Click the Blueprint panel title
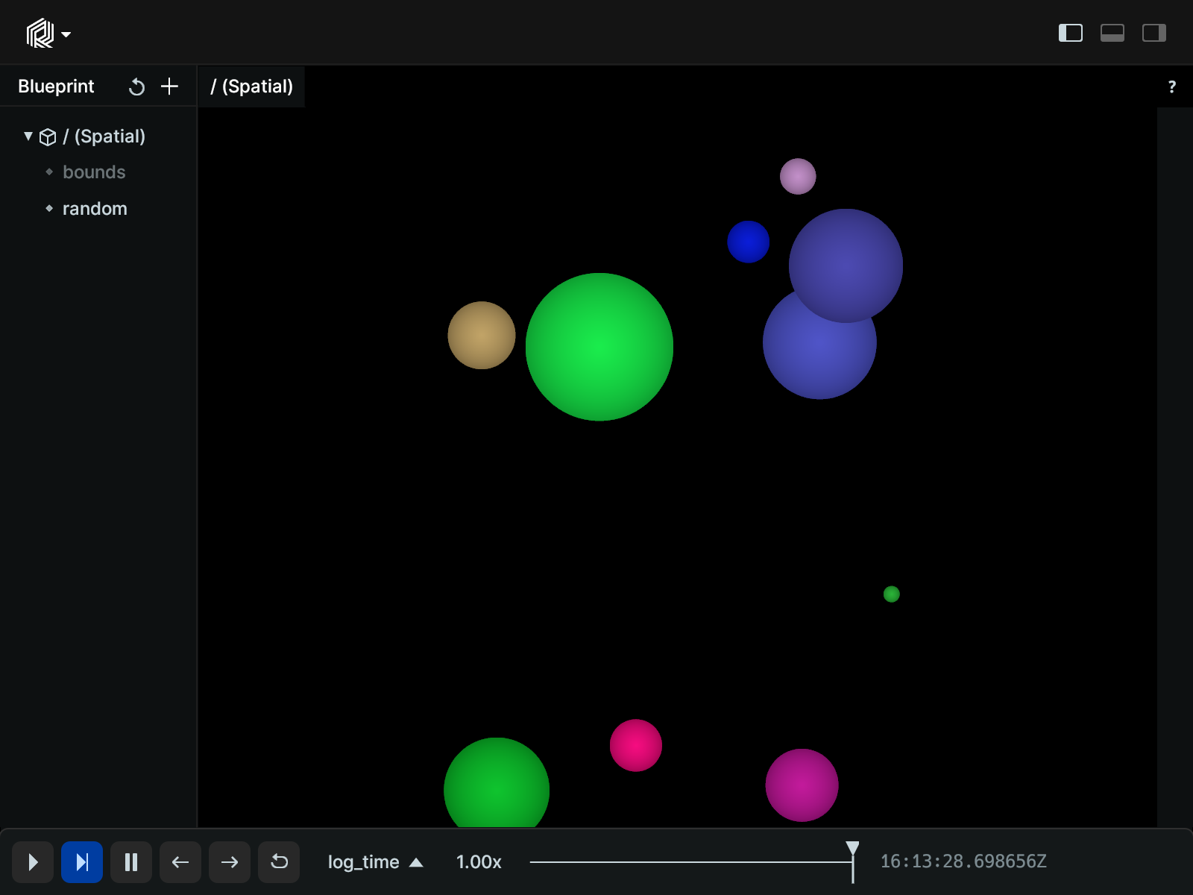This screenshot has height=895, width=1193. (x=56, y=87)
